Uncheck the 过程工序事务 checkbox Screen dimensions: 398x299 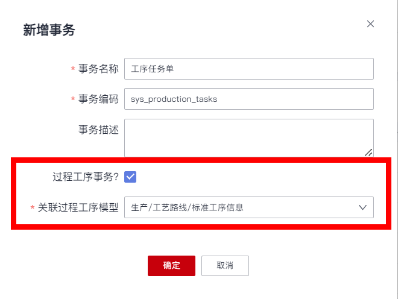click(x=130, y=177)
